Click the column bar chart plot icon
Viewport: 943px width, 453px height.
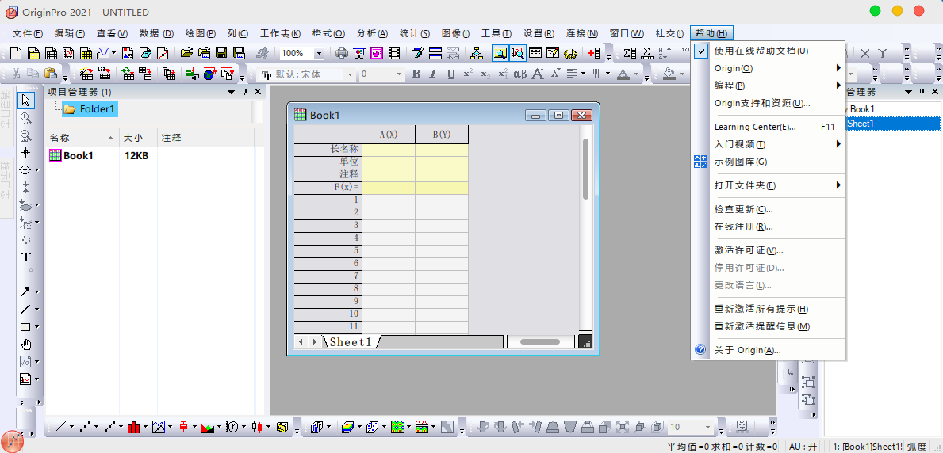[133, 427]
